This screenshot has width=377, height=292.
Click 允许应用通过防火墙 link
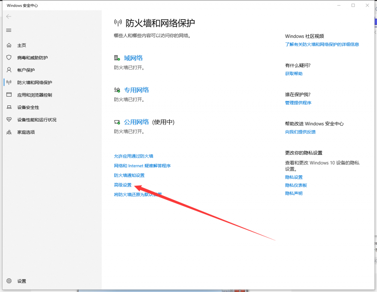[134, 156]
